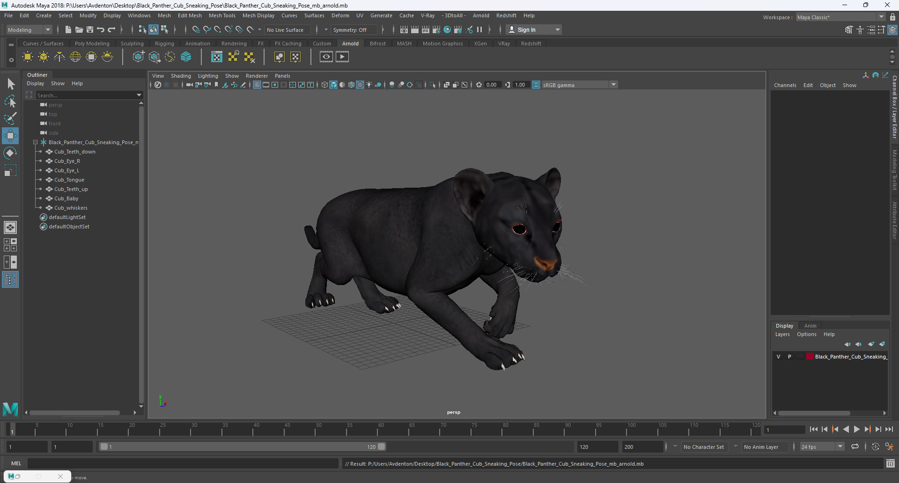Toggle playback loop button
Viewport: 899px width, 483px height.
pos(855,447)
